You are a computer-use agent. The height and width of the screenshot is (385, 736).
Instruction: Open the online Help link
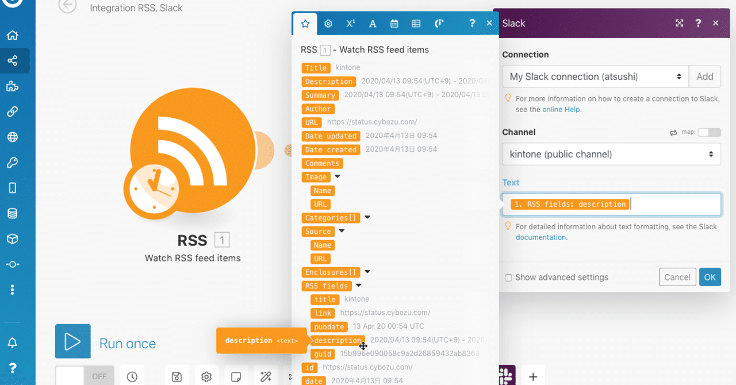coord(562,109)
